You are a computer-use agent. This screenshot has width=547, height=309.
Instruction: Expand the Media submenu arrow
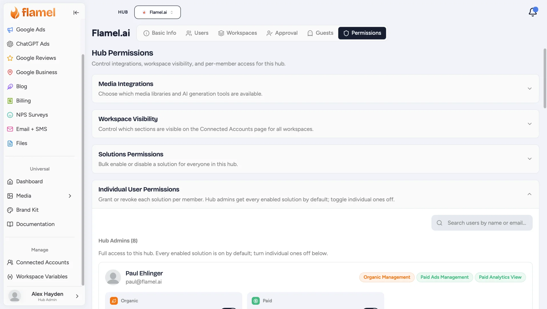[70, 196]
